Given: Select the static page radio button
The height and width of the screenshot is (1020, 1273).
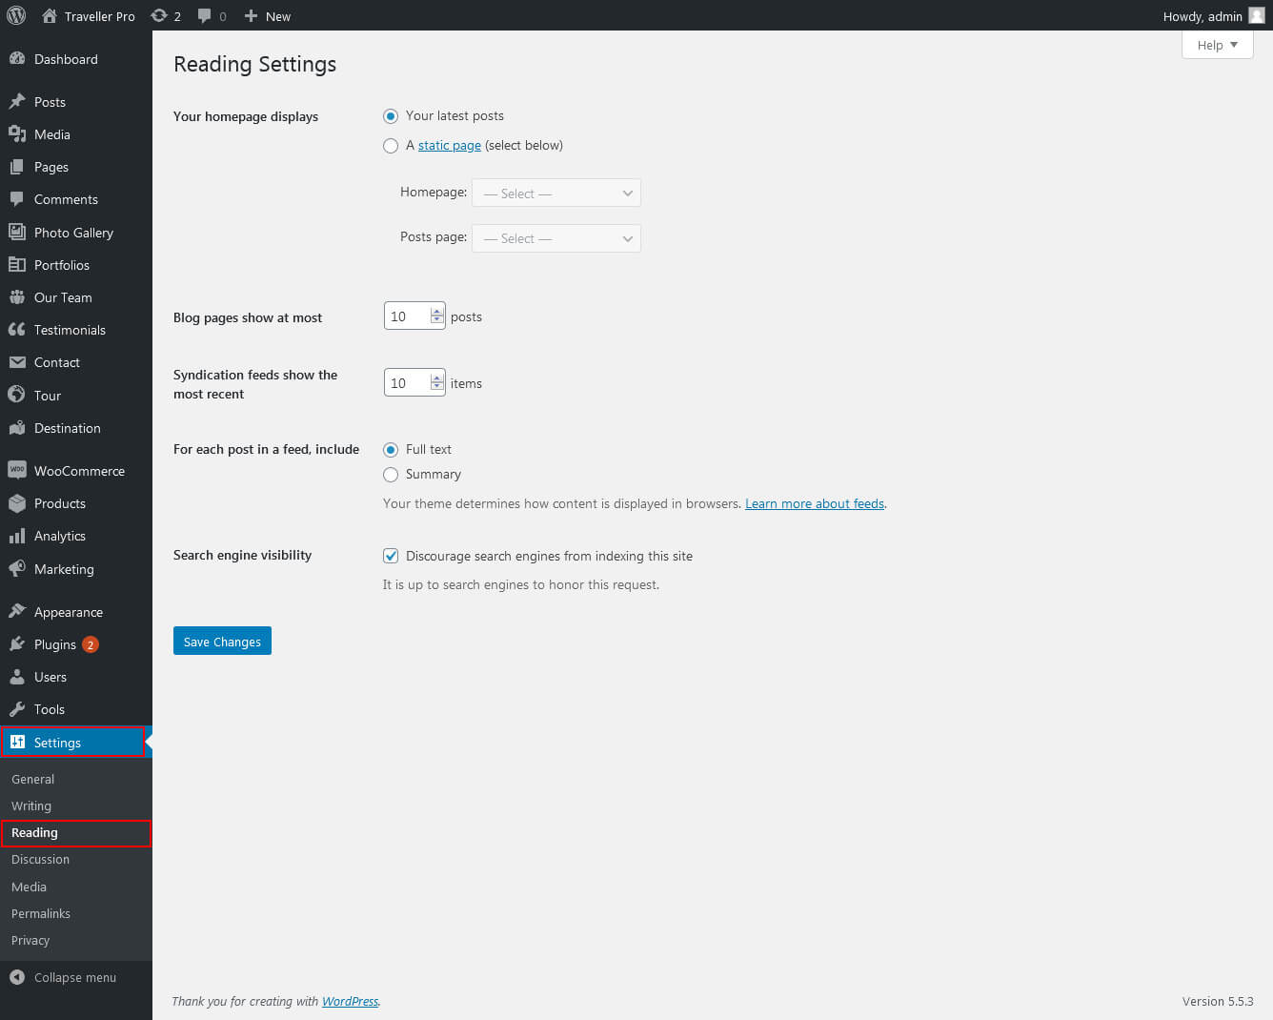Looking at the screenshot, I should (391, 146).
